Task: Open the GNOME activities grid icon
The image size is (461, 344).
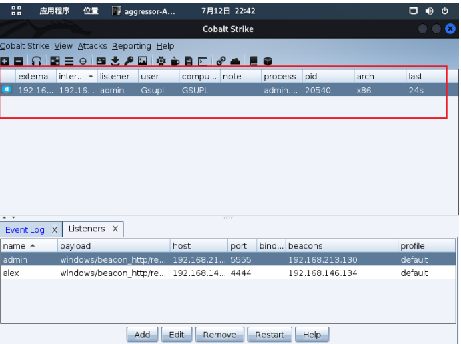Action: [16, 11]
